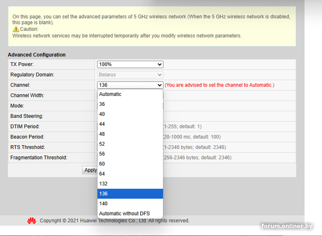
Task: Choose channel 132 in the dropdown list
Action: pos(130,184)
